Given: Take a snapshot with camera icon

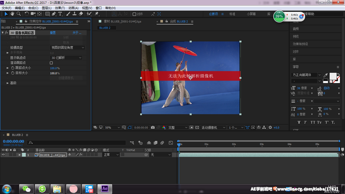Looking at the screenshot, I should click(153, 128).
